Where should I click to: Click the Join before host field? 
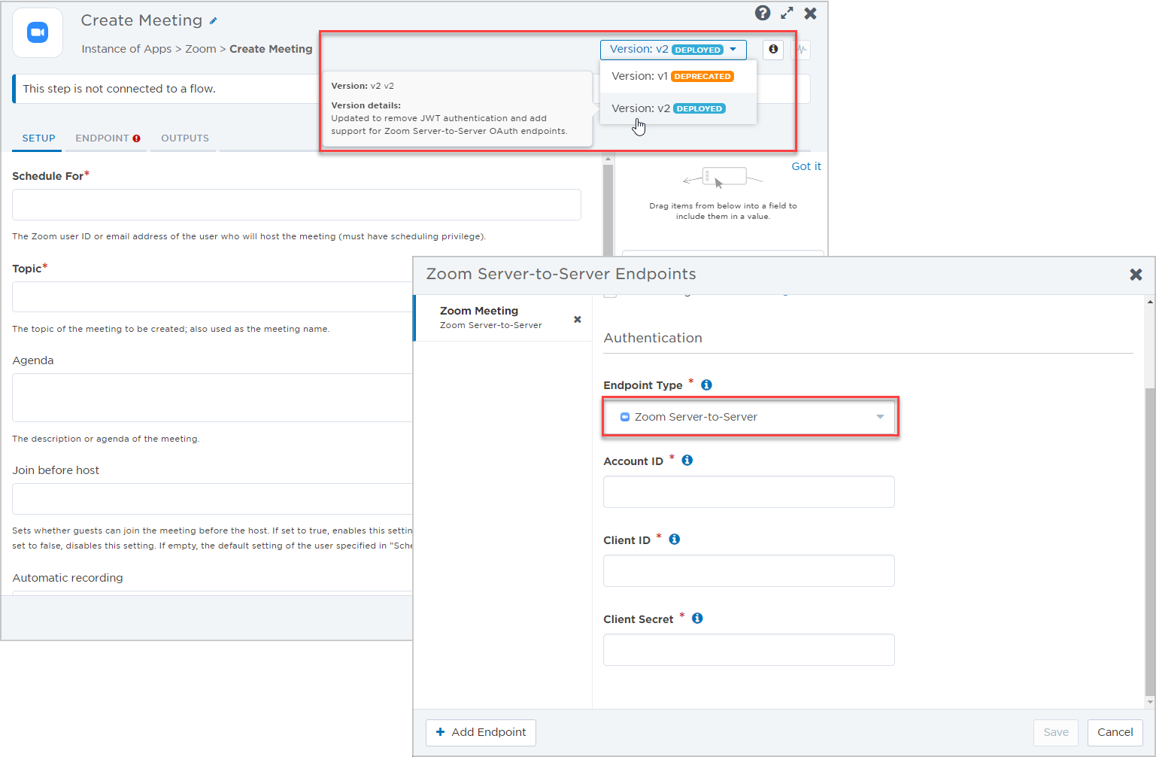coord(212,499)
